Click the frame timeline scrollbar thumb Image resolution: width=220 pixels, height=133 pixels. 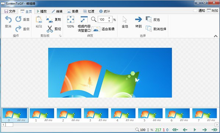(9, 125)
